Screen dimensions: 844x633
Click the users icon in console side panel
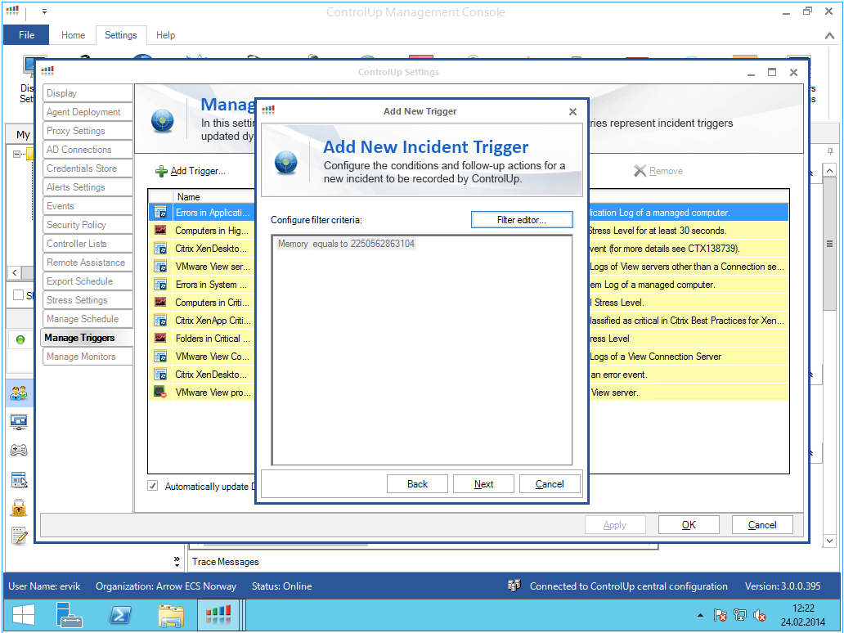(x=19, y=393)
